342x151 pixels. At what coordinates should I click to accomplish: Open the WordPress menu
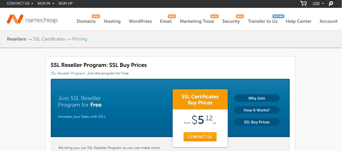coord(140,21)
